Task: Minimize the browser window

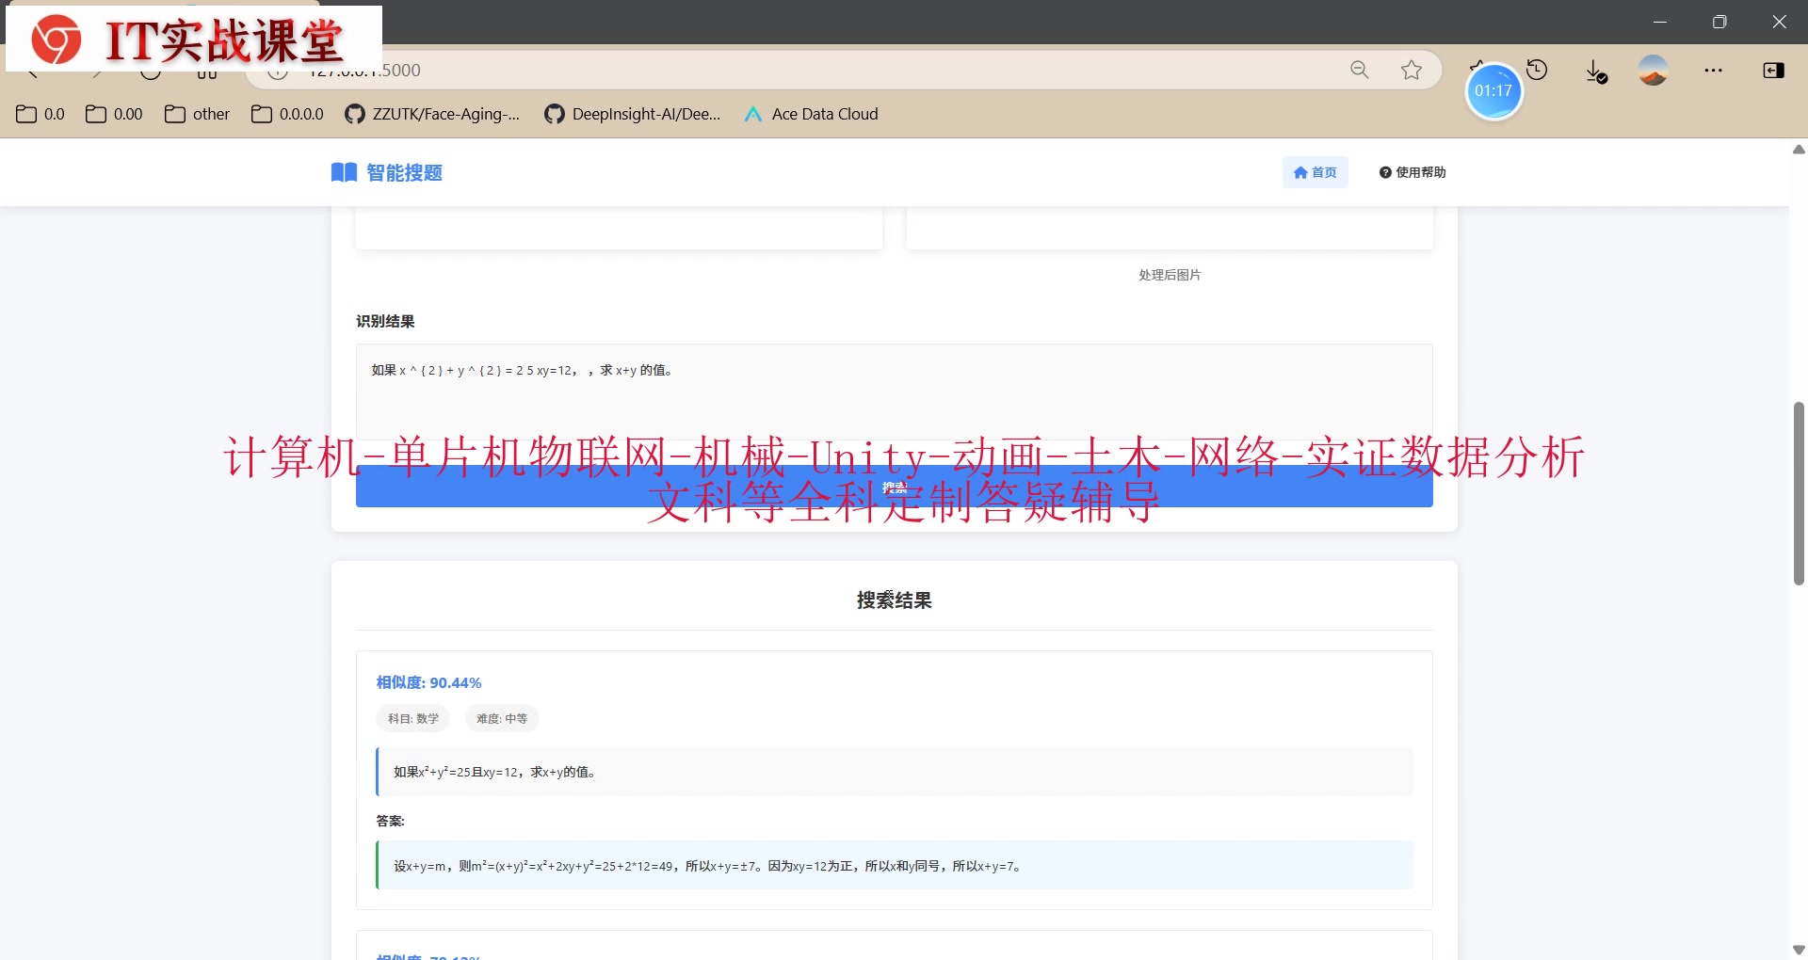Action: pyautogui.click(x=1659, y=22)
